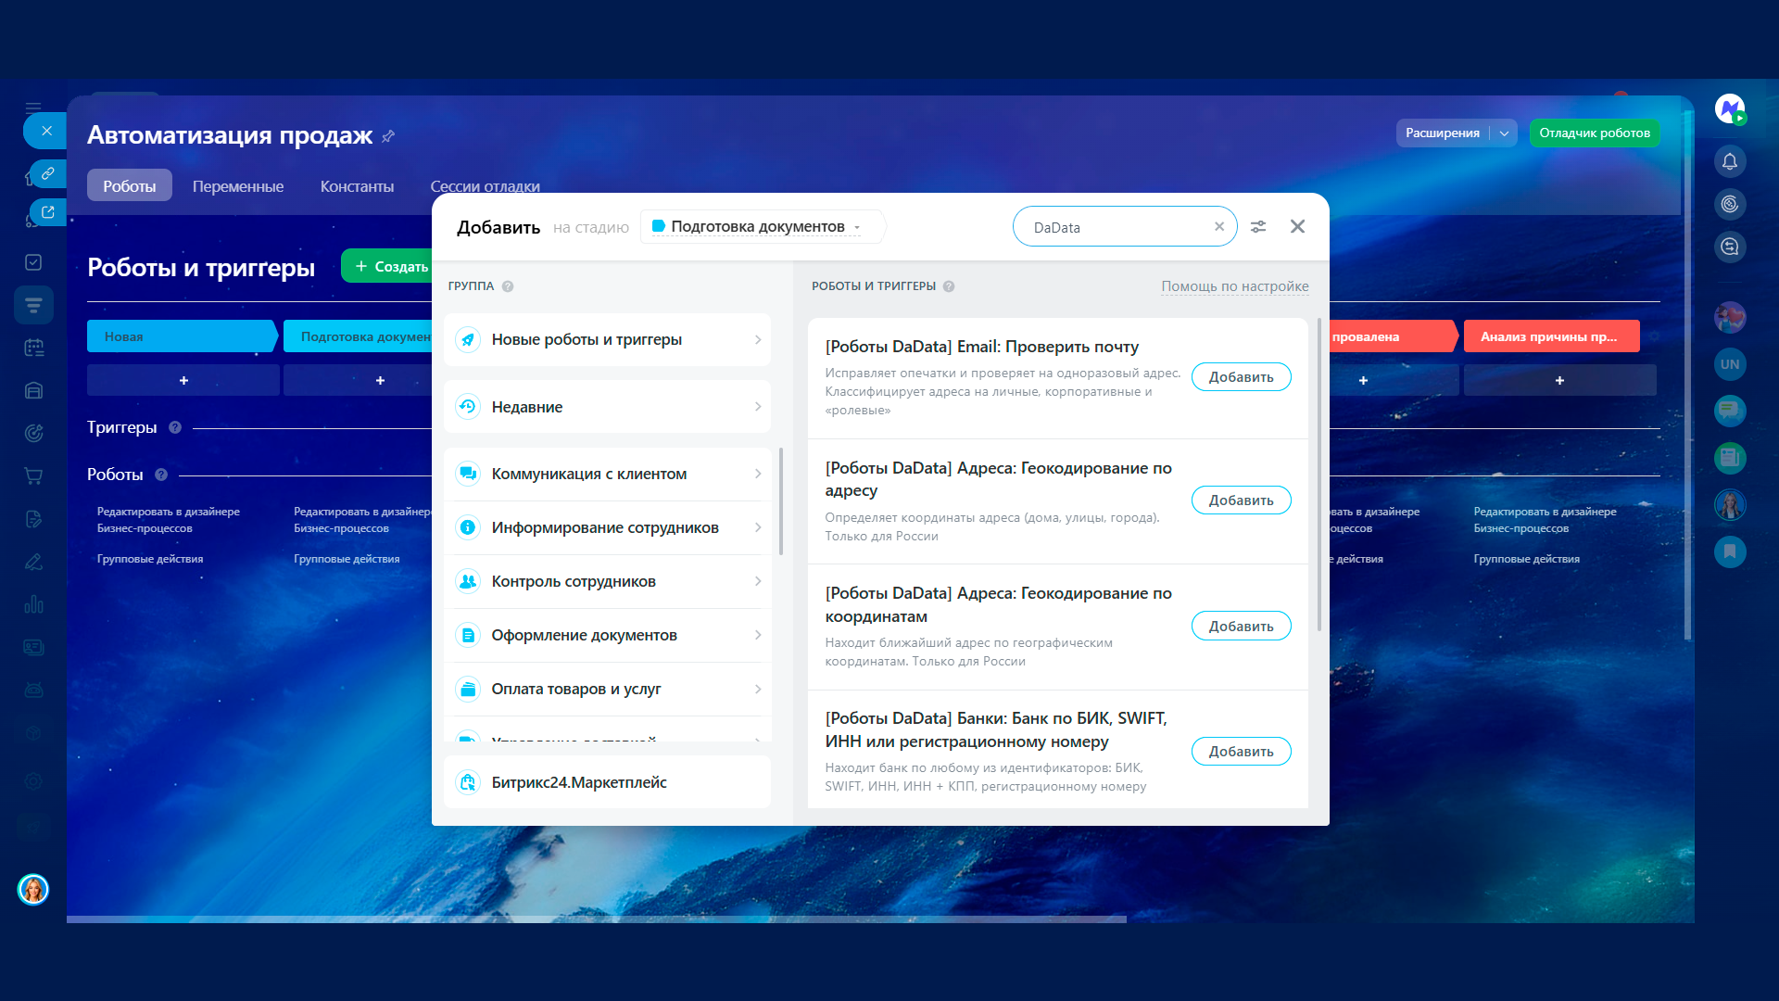Click the help icon next to ГРУППА
The image size is (1779, 1001).
coord(508,286)
